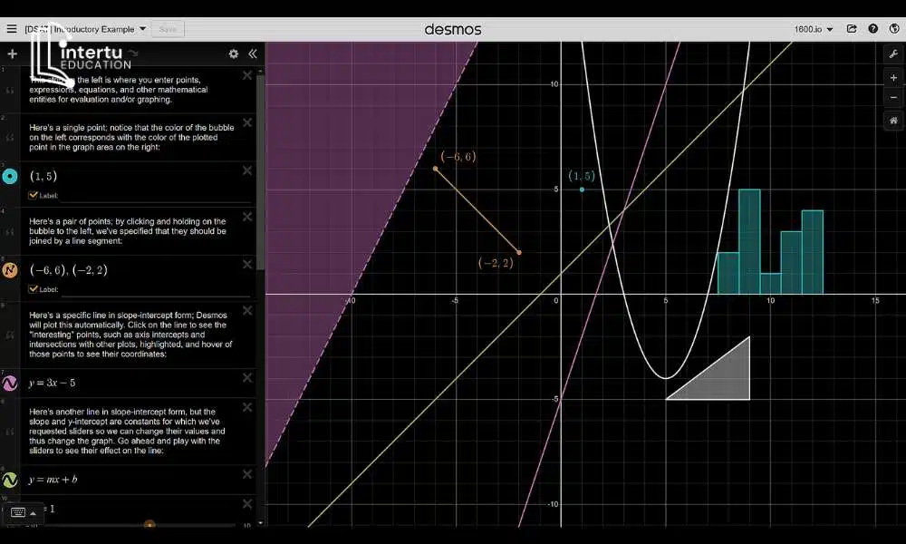Screen dimensions: 906x544
Task: Click the grayed Save button
Action: 168,28
